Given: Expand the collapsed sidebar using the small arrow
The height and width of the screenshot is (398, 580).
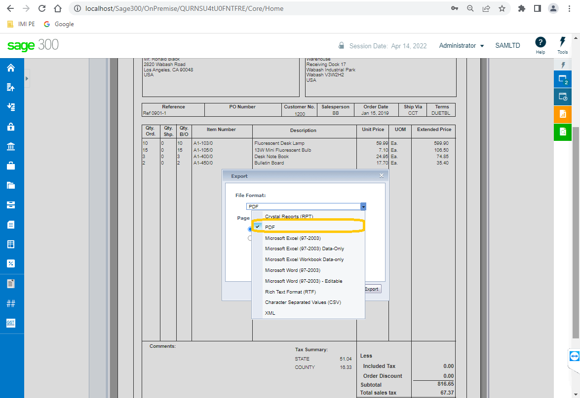Looking at the screenshot, I should [x=27, y=78].
